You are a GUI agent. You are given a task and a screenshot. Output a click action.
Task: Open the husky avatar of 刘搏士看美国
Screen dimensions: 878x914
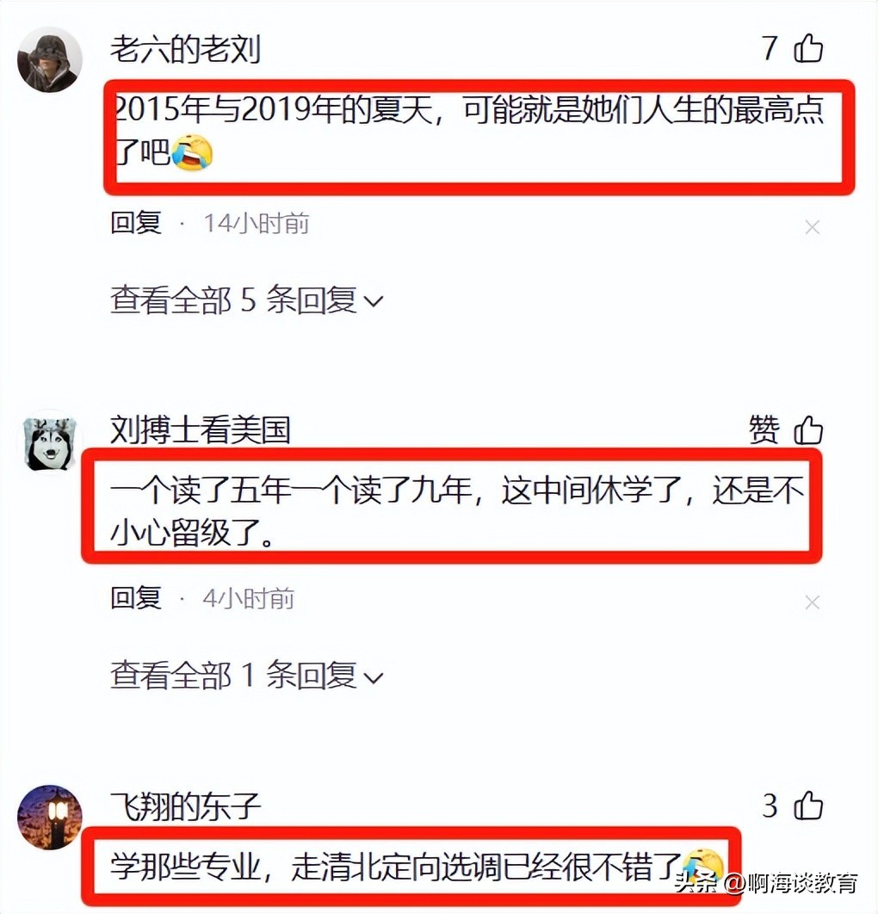[50, 442]
